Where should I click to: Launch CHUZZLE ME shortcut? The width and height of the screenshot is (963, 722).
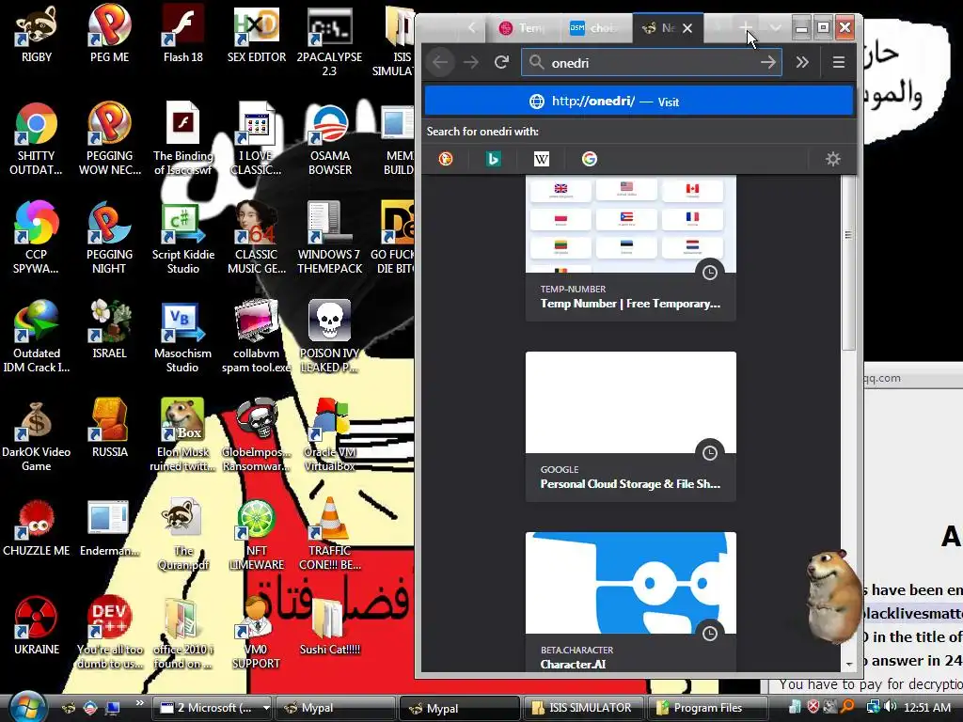37,528
